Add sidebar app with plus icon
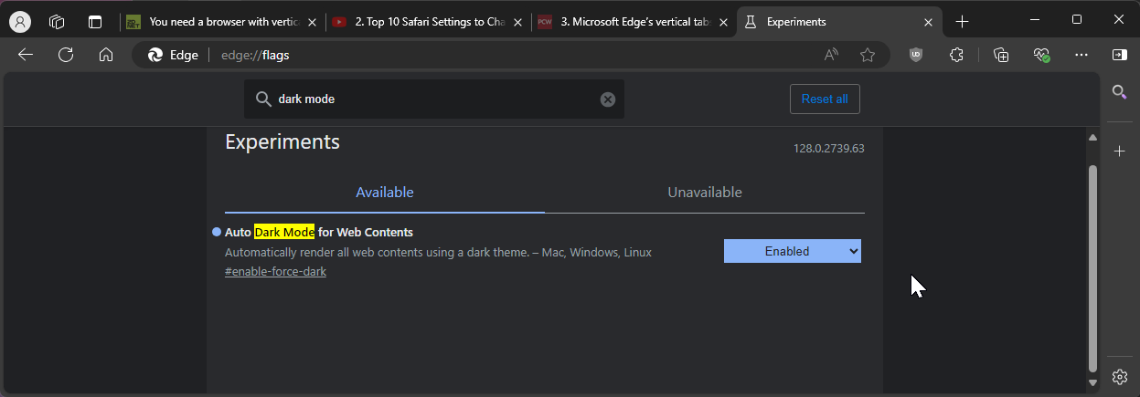Screen dimensions: 1140x397 (x=1119, y=151)
